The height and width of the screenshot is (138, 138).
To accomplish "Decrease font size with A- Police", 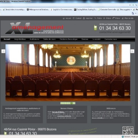I will click(107, 18).
